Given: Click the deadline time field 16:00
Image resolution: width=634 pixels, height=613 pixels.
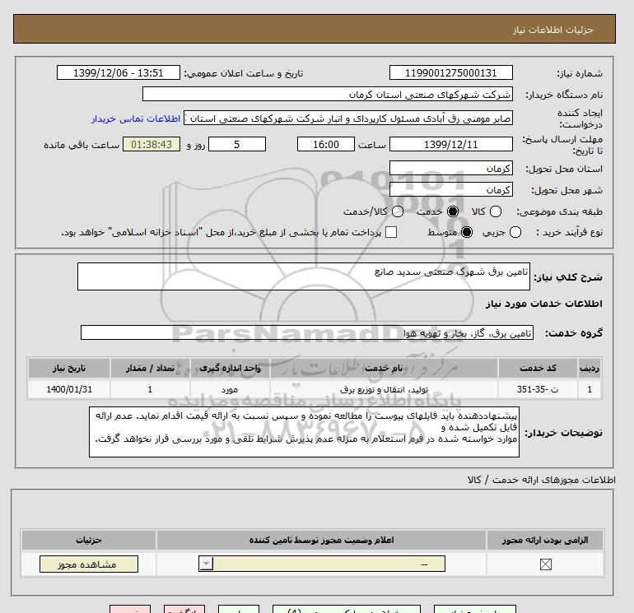Looking at the screenshot, I should (326, 144).
